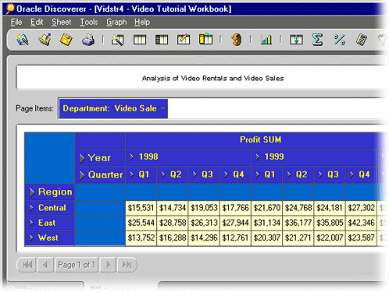The image size is (389, 292).
Task: Click the calculator calculations icon
Action: tap(362, 40)
